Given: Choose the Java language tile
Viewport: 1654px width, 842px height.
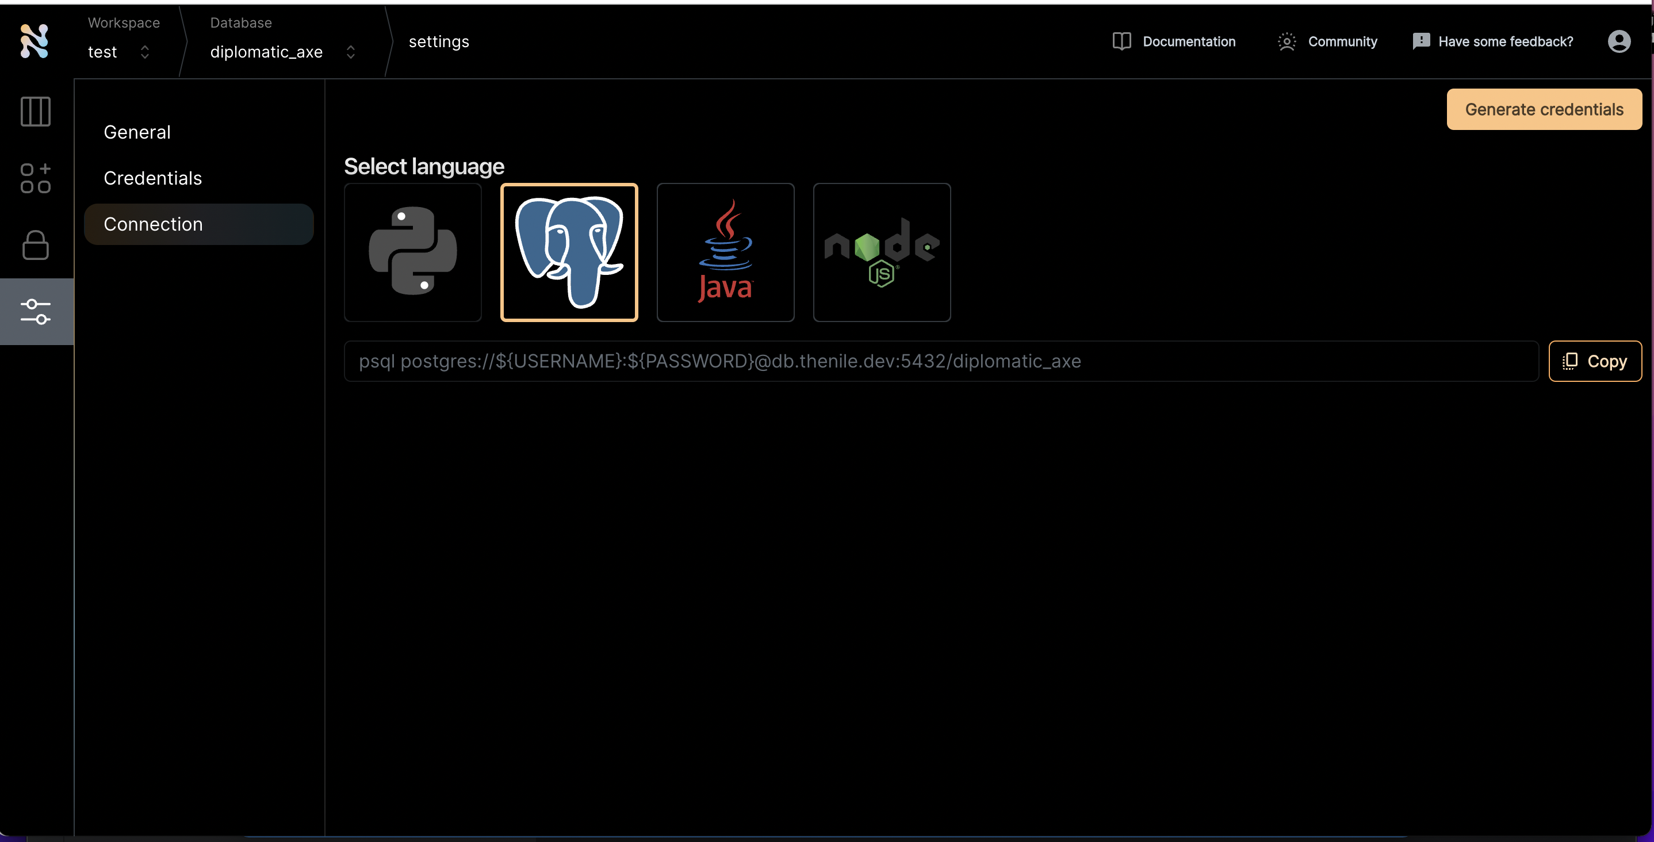Looking at the screenshot, I should [x=726, y=252].
